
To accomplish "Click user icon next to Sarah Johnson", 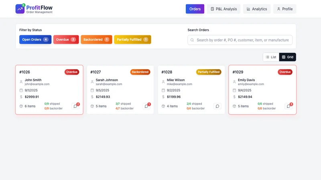I will pos(92,82).
